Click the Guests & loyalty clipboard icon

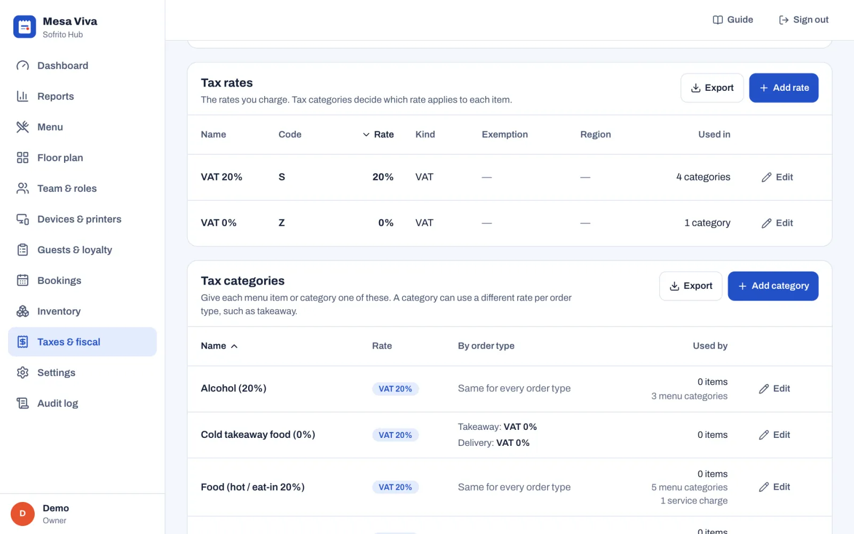[22, 250]
